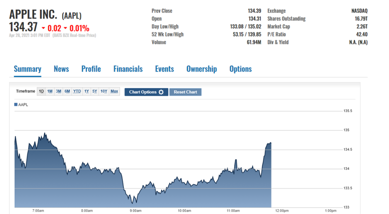Set timeframe to Max
This screenshot has height=214, width=389.
(114, 91)
